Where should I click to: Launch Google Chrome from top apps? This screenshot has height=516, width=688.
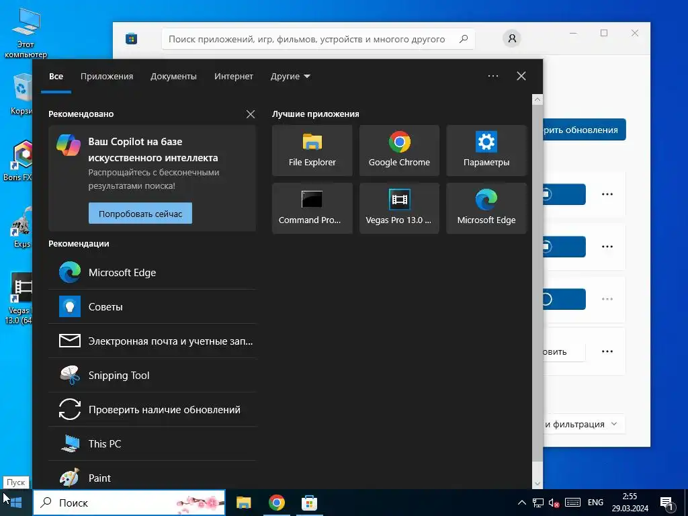click(399, 150)
